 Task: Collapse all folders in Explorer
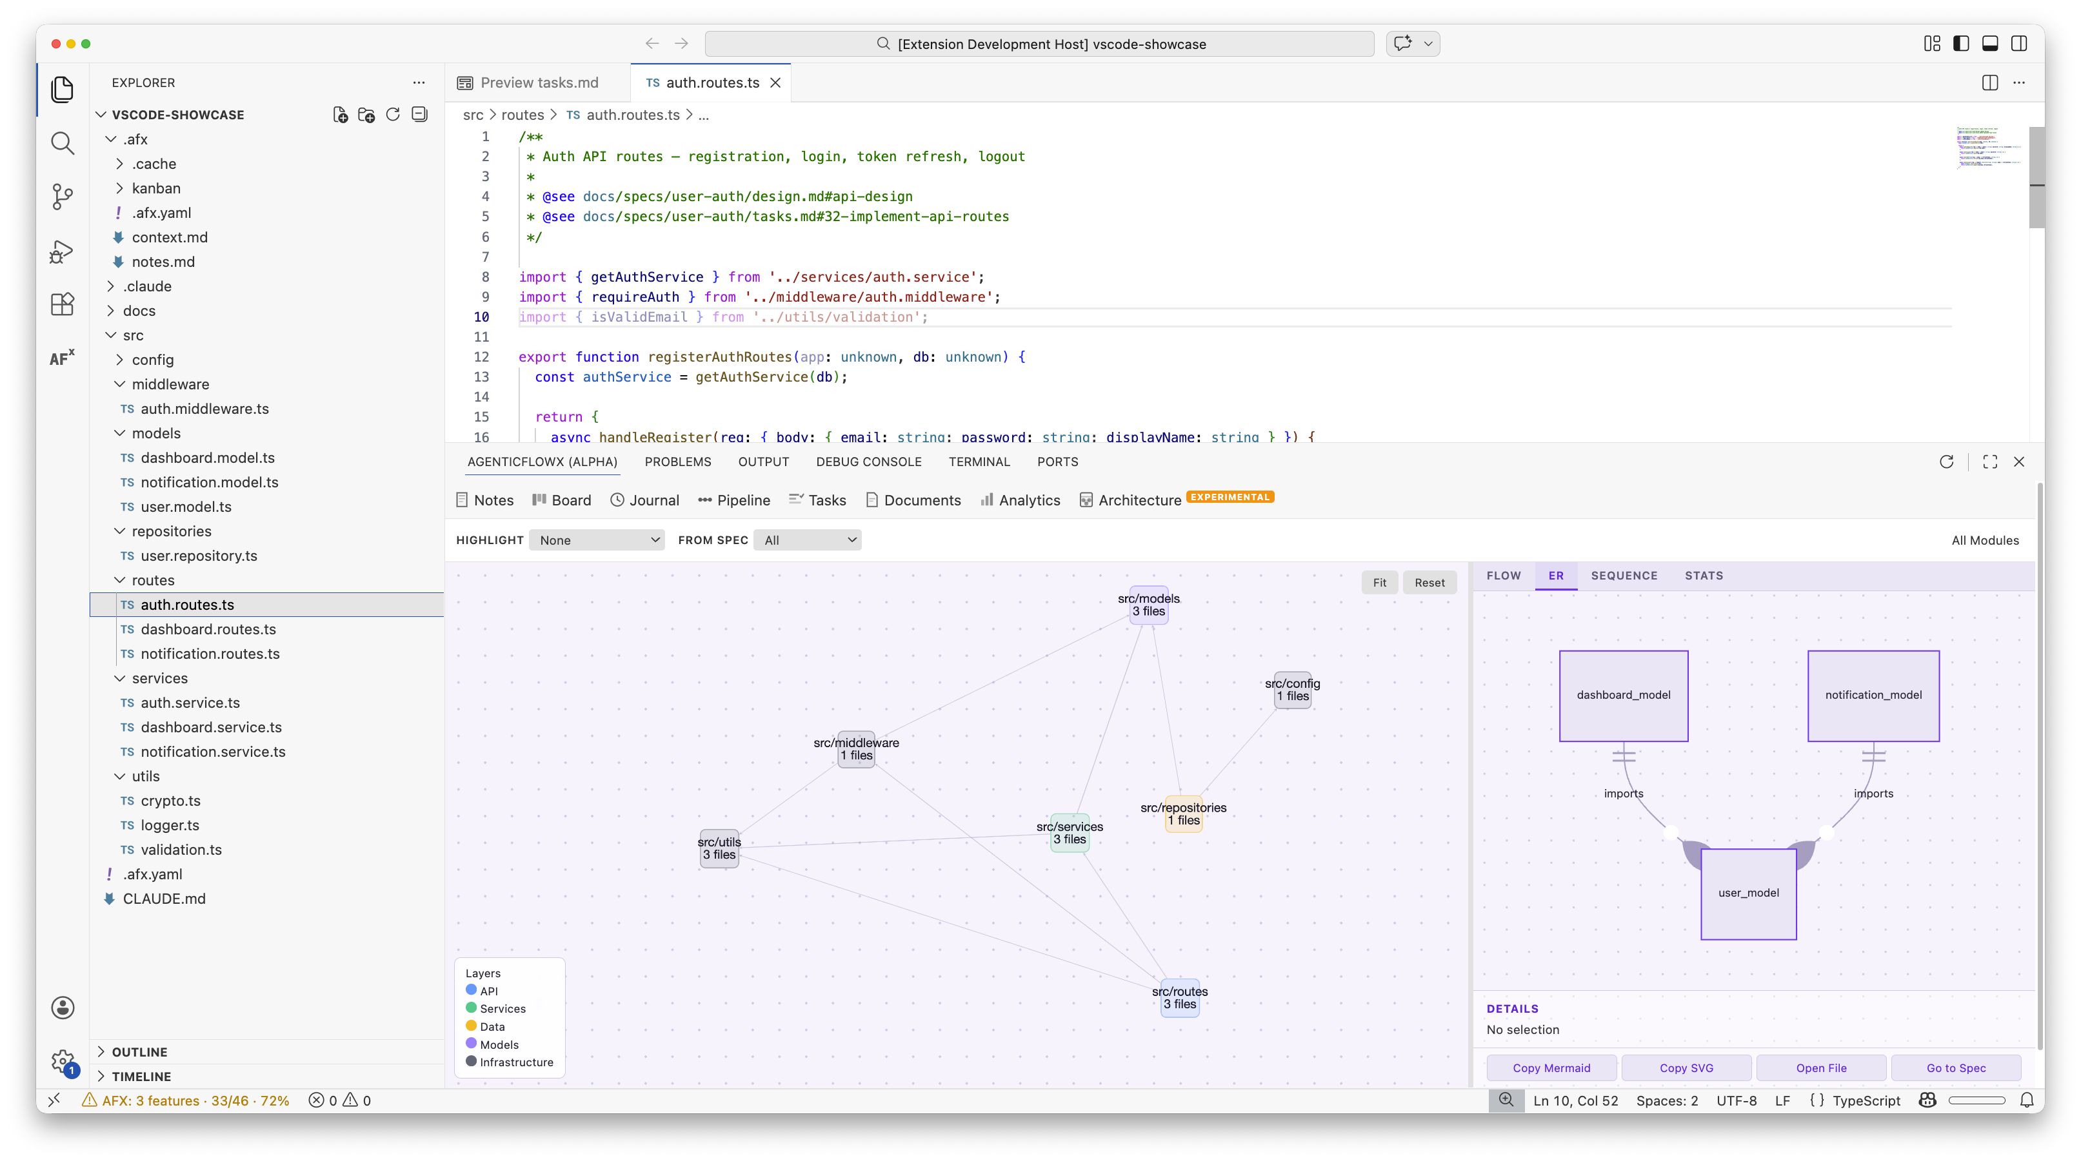[x=419, y=115]
